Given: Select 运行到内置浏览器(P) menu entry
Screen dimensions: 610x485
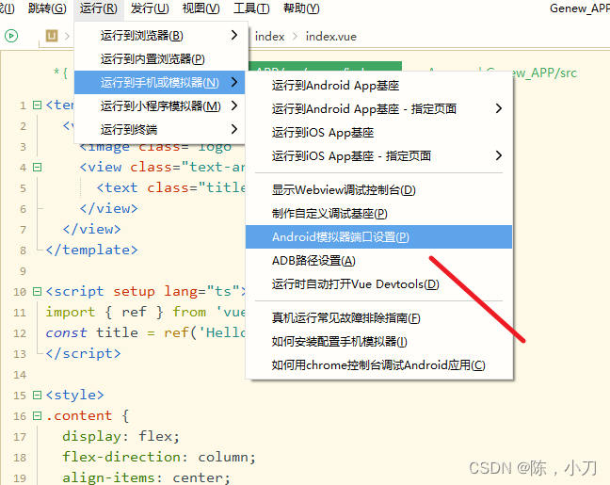Looking at the screenshot, I should pos(159,58).
